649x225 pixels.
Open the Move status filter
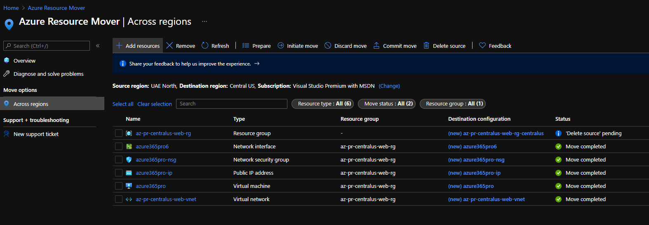[386, 104]
